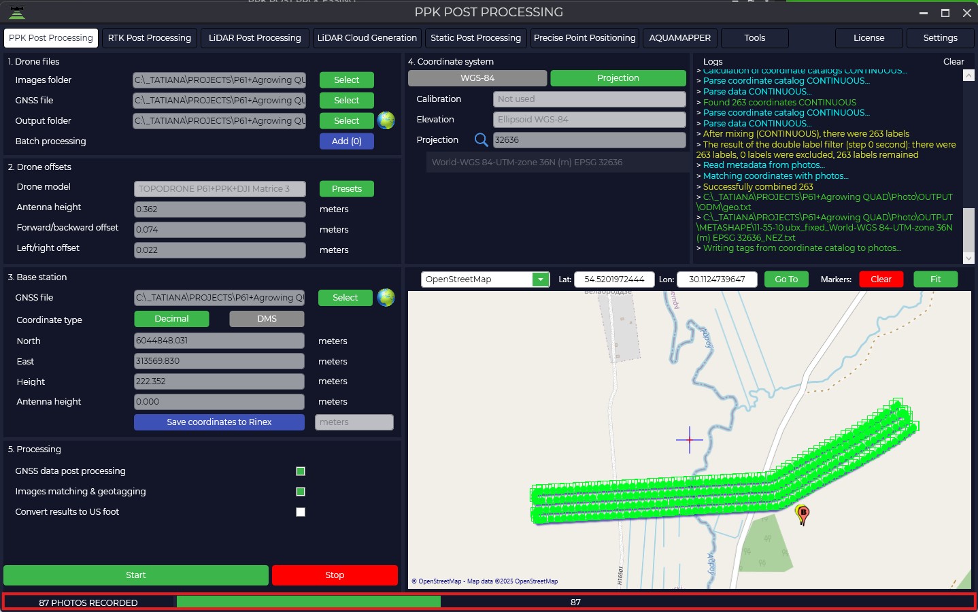Screen dimensions: 978x612
Task: Click the globe icon beside Base station GNSS file
Action: pos(386,297)
